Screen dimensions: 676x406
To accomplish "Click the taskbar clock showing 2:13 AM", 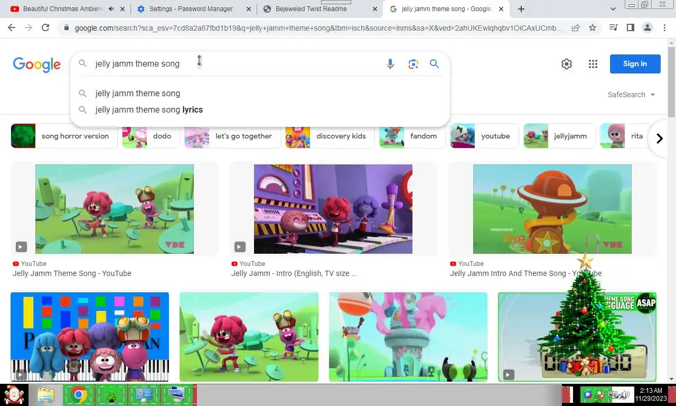I will coord(651,394).
